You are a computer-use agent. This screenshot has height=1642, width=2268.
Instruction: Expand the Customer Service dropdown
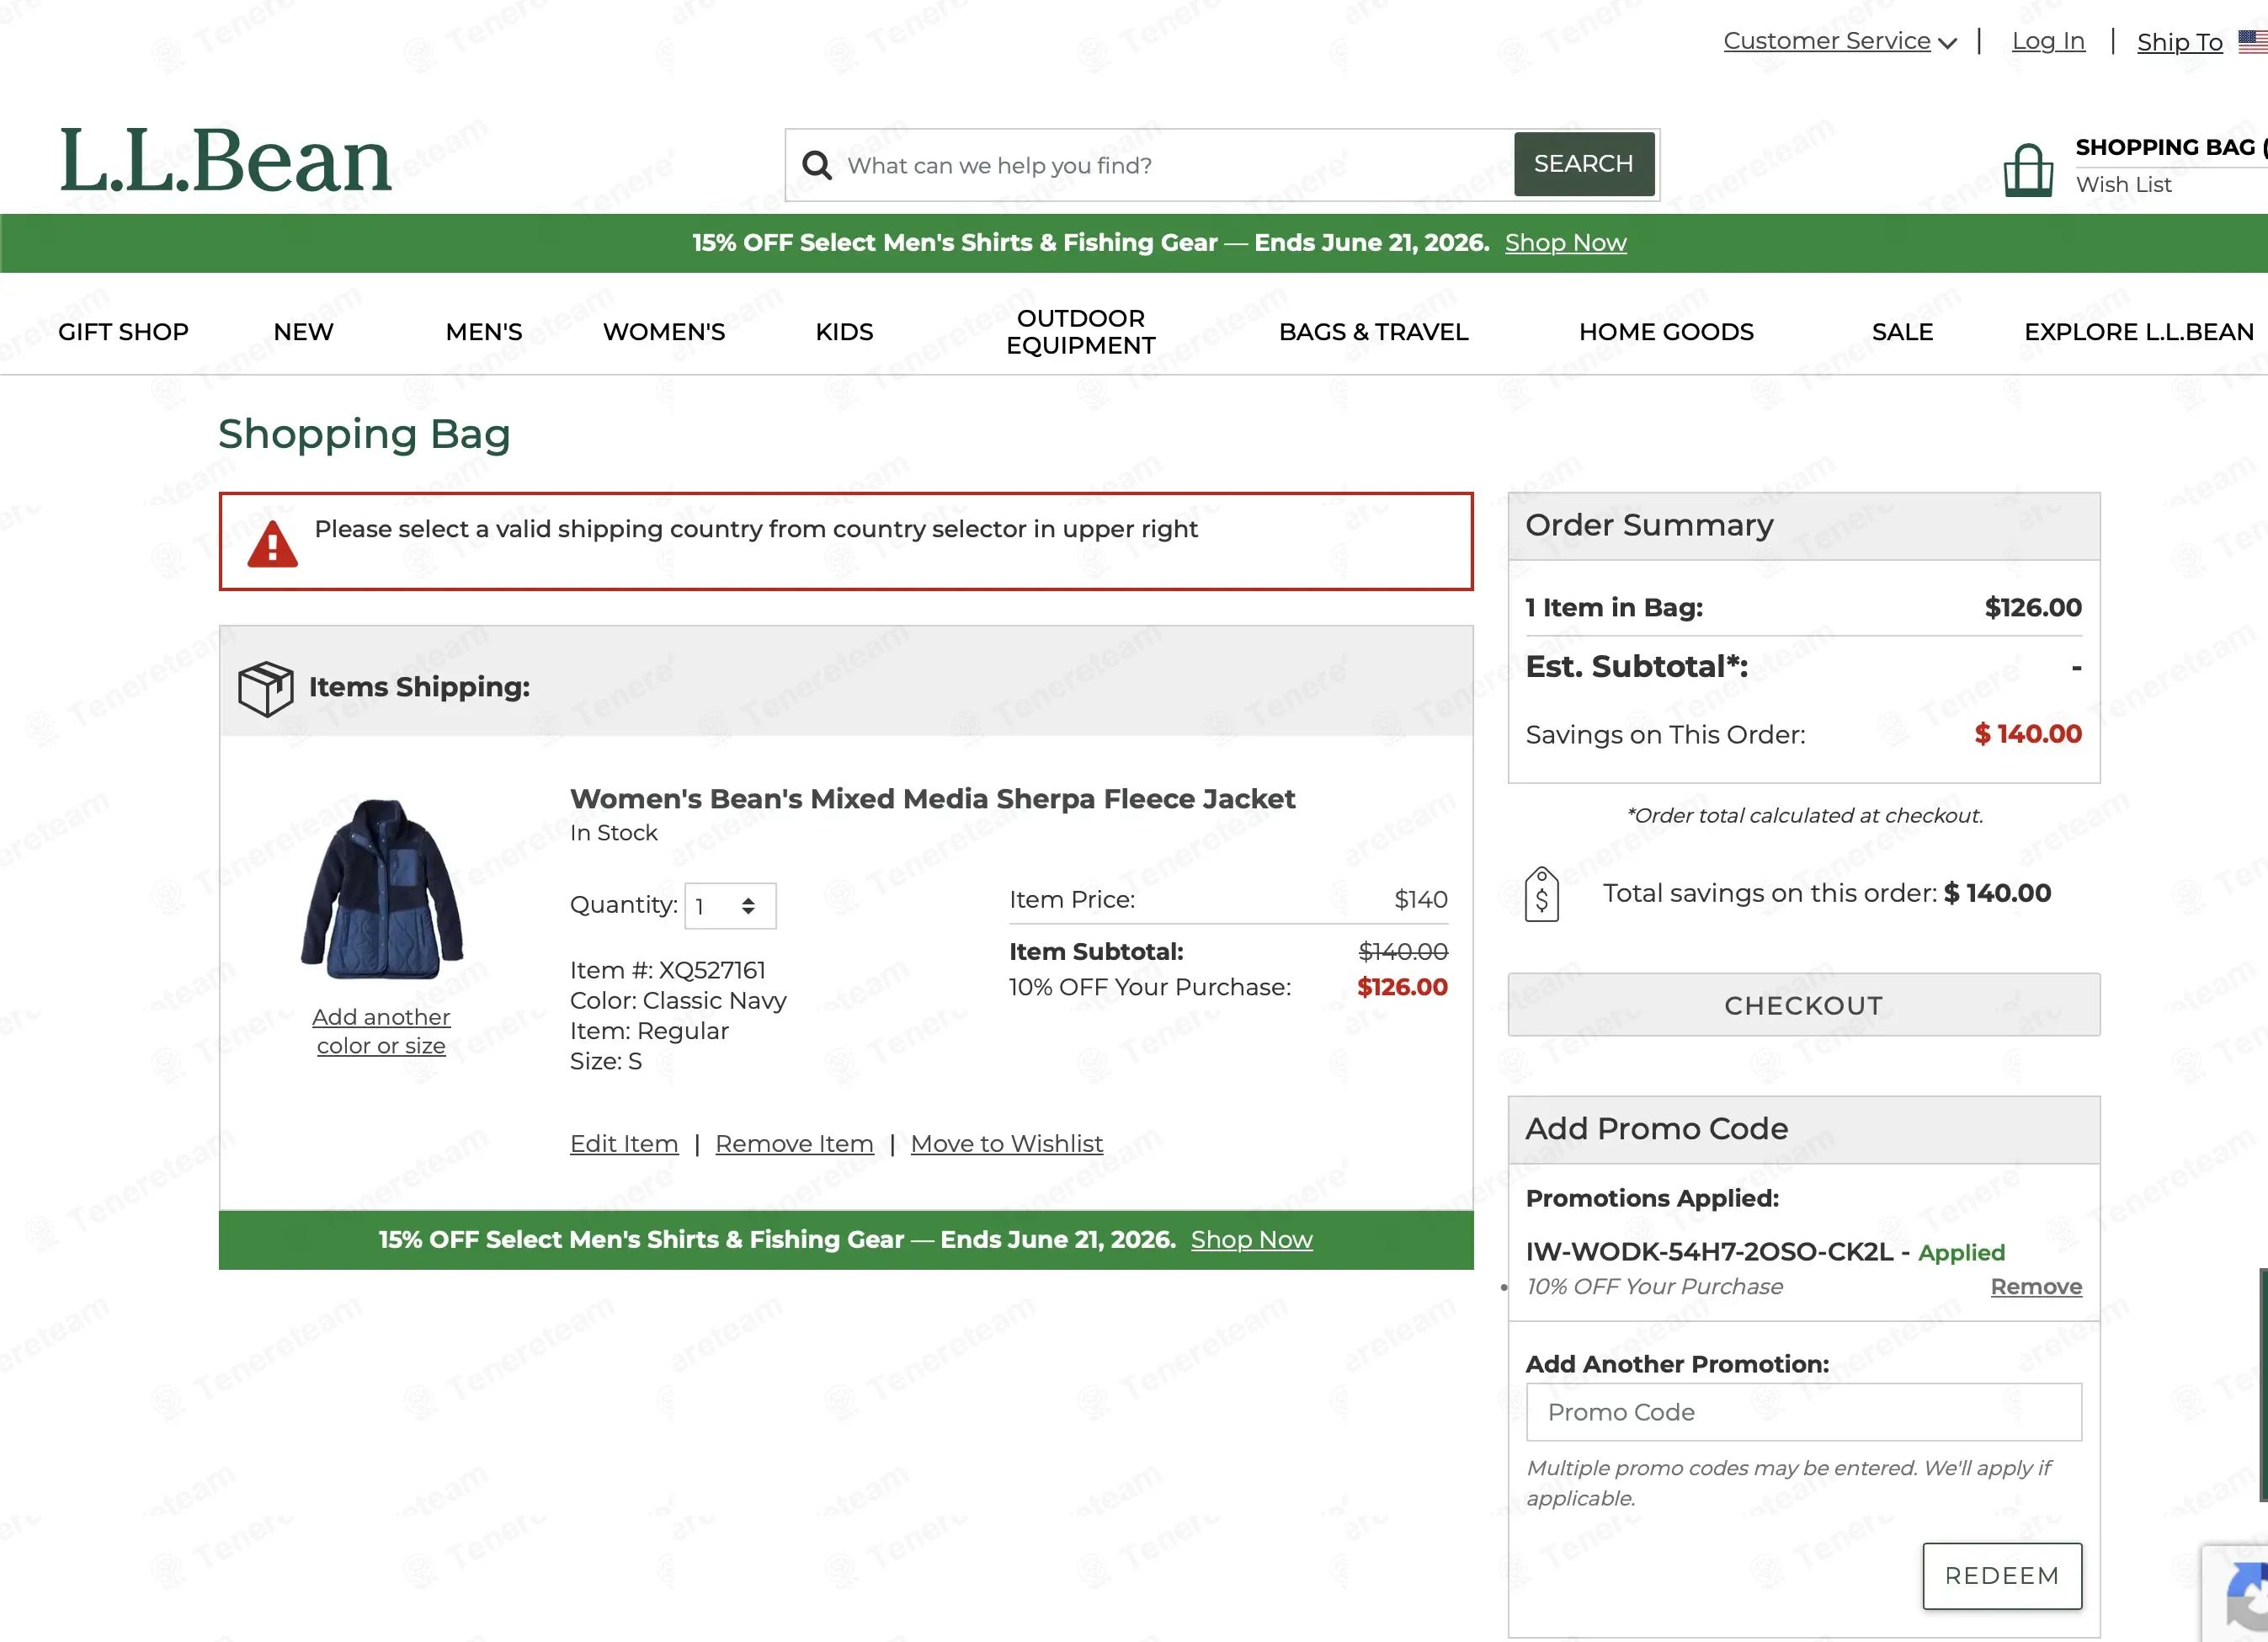pos(1840,41)
